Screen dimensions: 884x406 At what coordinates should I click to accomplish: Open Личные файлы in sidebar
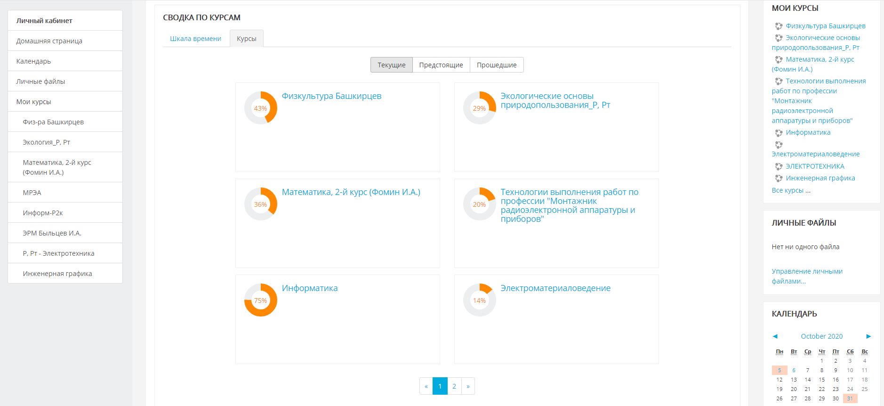(x=65, y=81)
